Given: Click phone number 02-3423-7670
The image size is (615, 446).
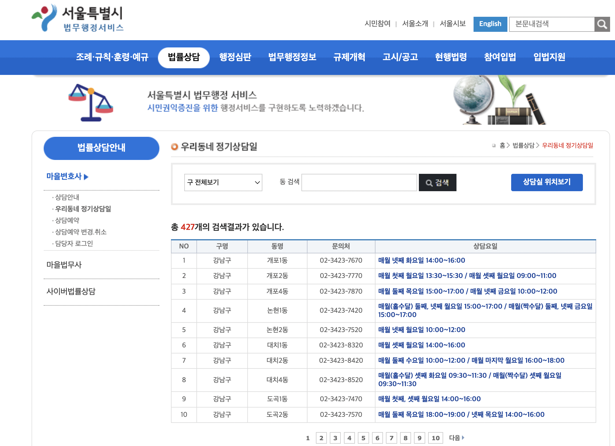Looking at the screenshot, I should pyautogui.click(x=341, y=260).
